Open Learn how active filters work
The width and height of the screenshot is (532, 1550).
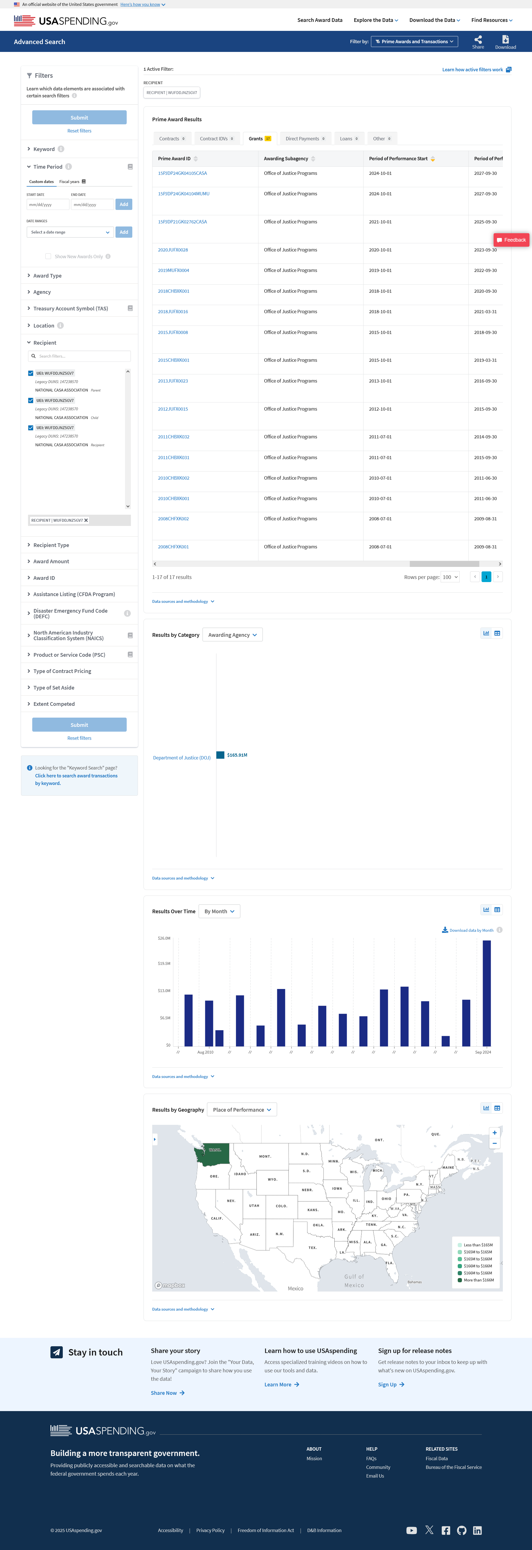477,70
